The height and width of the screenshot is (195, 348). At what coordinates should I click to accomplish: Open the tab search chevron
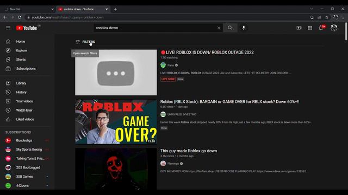point(312,9)
